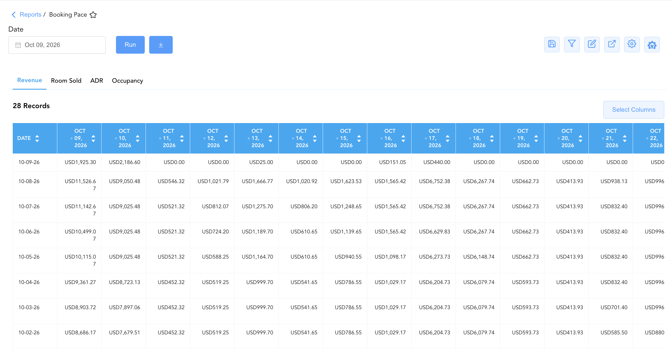Viewport: 672px width, 349px height.
Task: Click the save report icon
Action: 552,44
